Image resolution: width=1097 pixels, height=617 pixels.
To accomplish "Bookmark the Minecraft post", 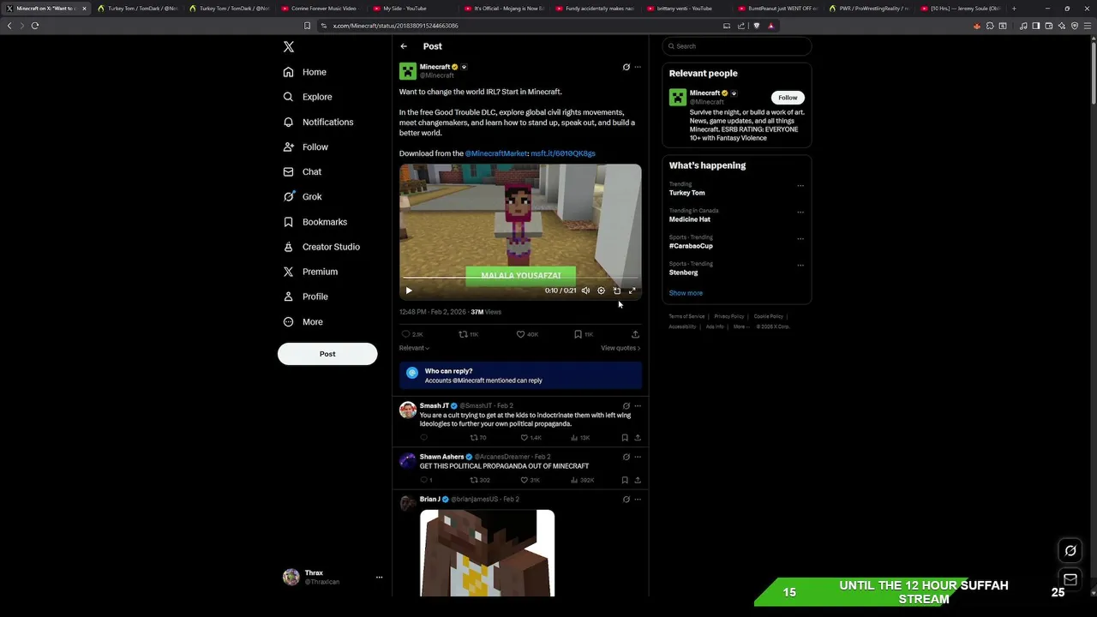I will click(x=578, y=334).
